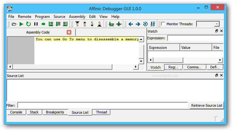Open the Source menu
The image size is (233, 131).
(x=59, y=17)
